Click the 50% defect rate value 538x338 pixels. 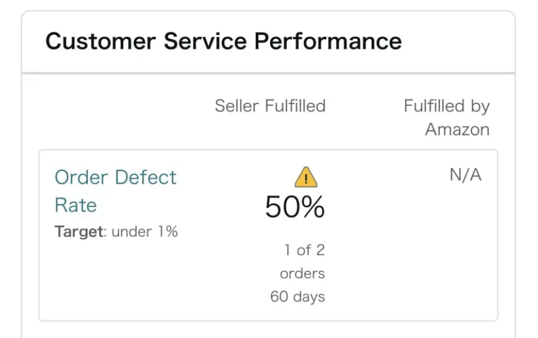(x=295, y=207)
